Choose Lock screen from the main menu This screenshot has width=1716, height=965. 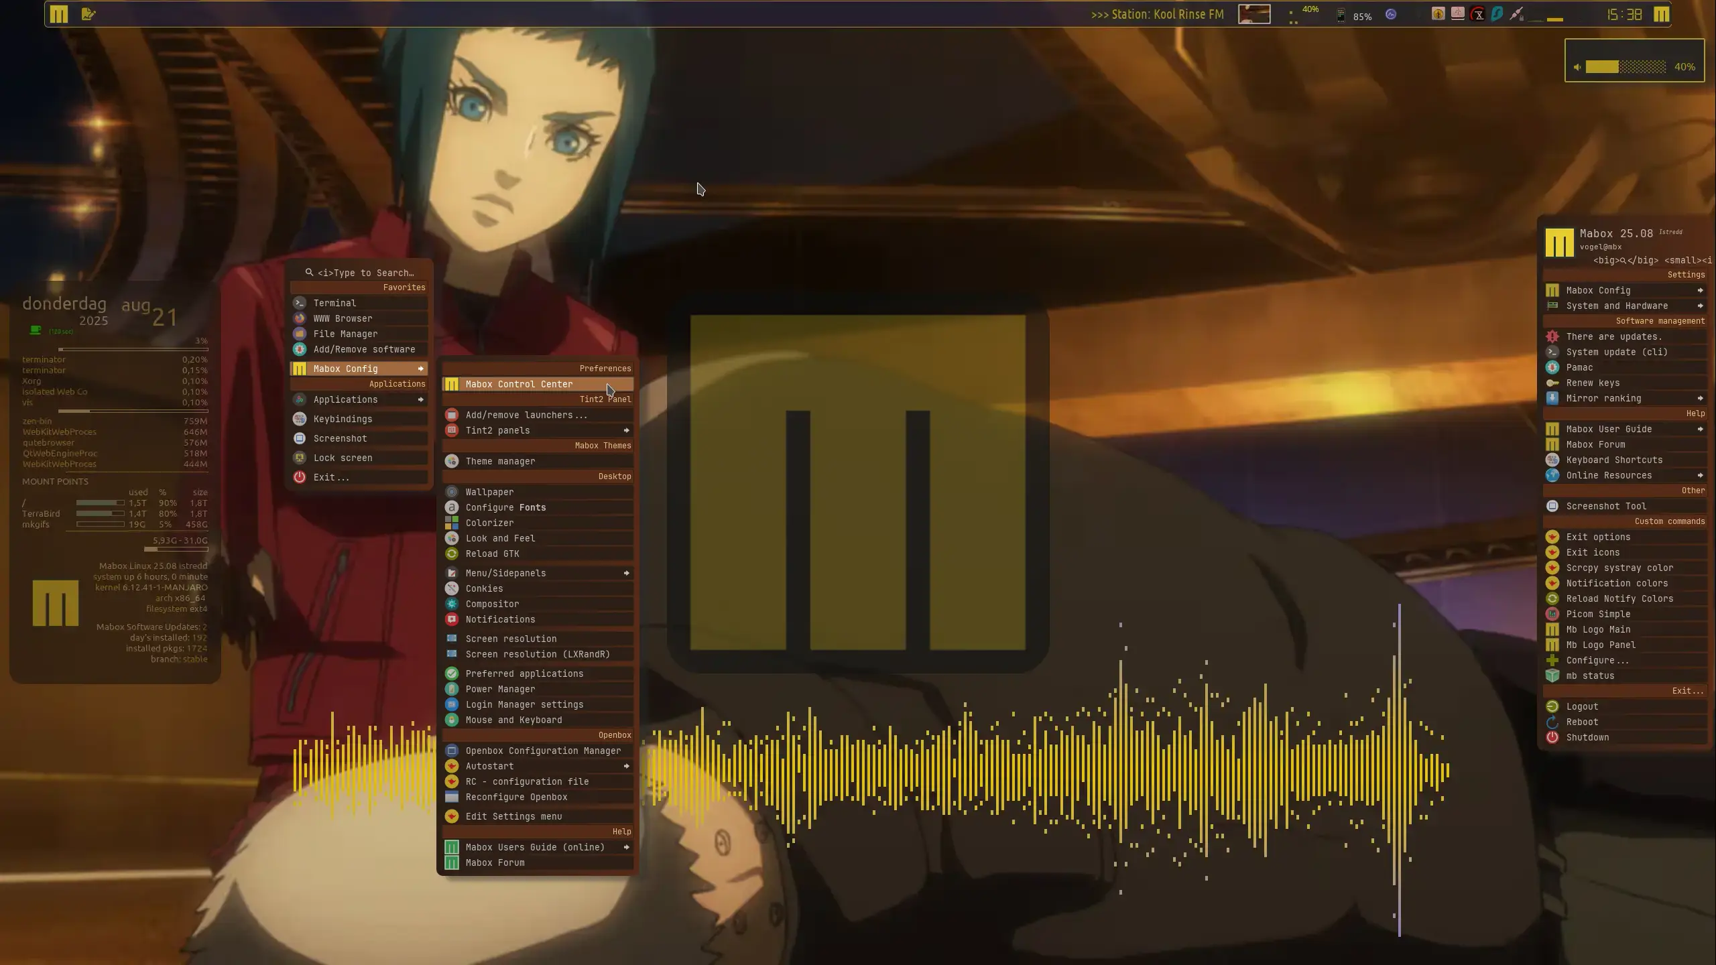343,458
